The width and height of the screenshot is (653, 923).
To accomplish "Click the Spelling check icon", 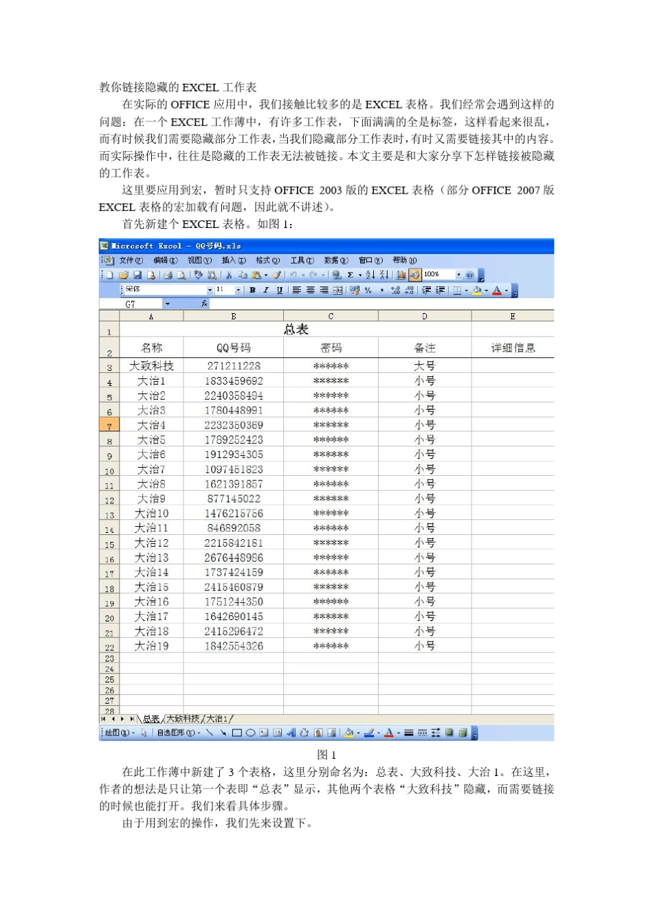I will tap(198, 275).
